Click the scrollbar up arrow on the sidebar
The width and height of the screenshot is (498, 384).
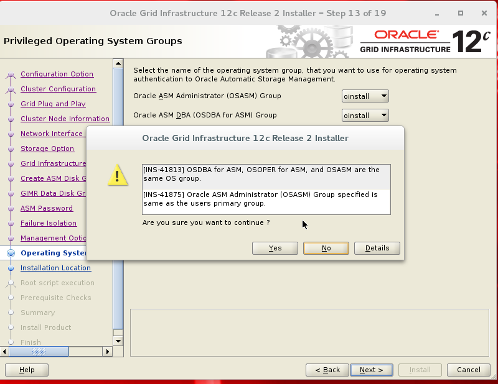coord(118,63)
